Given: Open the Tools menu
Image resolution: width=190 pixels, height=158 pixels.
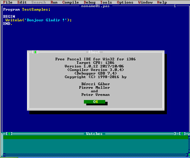Looking at the screenshot, I should (x=106, y=2).
